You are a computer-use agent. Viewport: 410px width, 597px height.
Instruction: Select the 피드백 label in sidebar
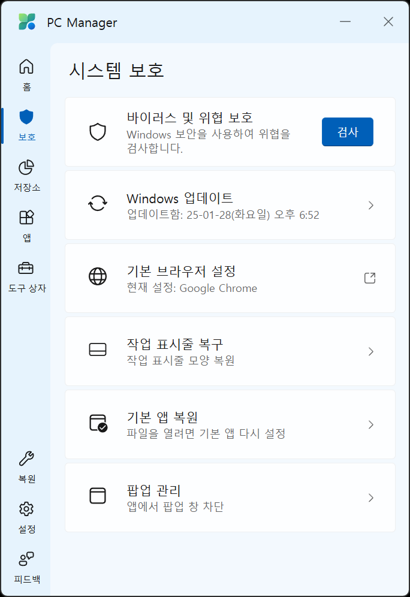pos(27,579)
